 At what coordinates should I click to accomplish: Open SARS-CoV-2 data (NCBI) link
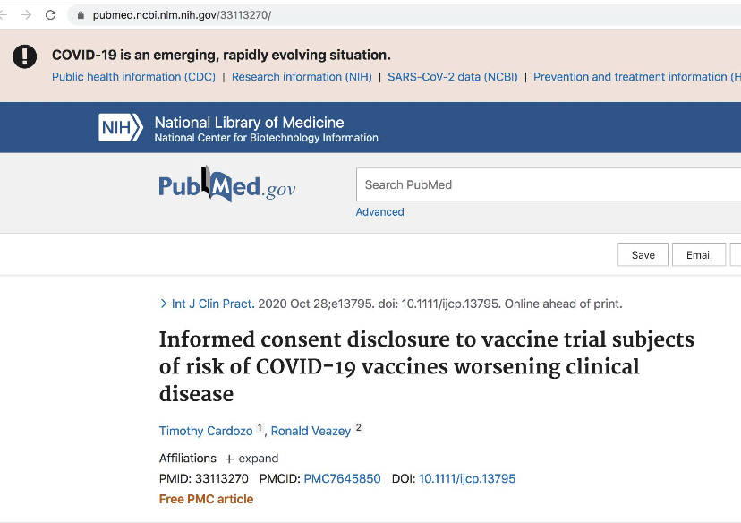452,77
